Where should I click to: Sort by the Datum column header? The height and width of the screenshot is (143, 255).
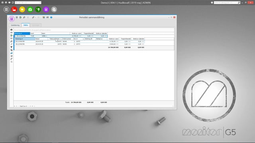pos(41,39)
